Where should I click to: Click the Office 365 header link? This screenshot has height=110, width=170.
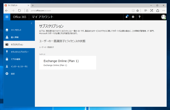tap(20, 17)
